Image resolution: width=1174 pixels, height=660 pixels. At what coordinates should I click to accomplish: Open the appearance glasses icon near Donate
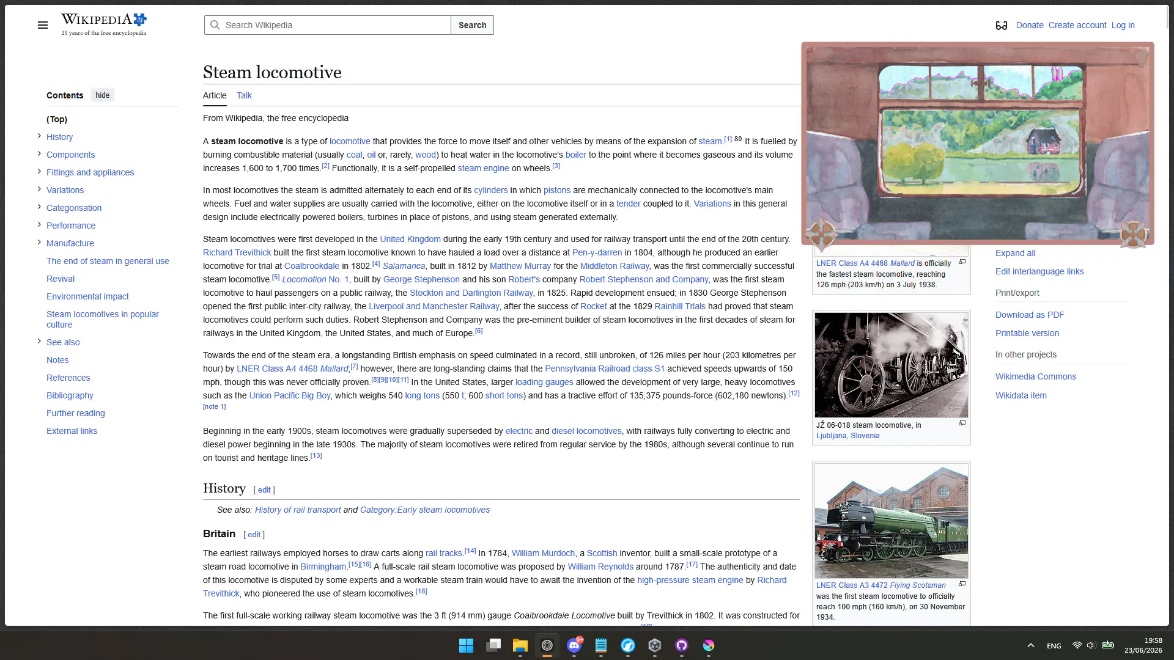click(x=1001, y=25)
